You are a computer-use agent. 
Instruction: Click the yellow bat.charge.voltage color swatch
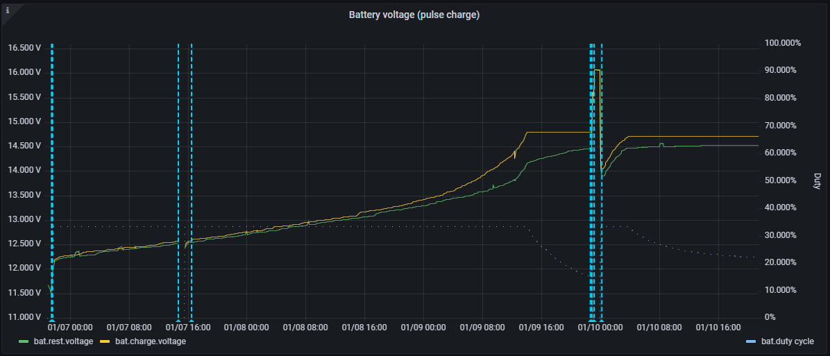click(105, 341)
